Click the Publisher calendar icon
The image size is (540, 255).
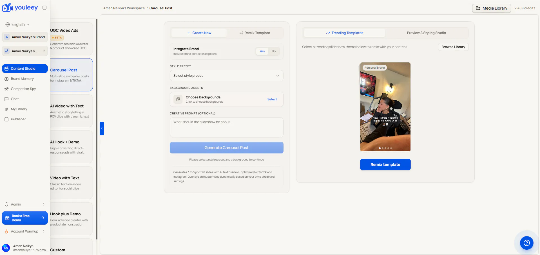6,119
